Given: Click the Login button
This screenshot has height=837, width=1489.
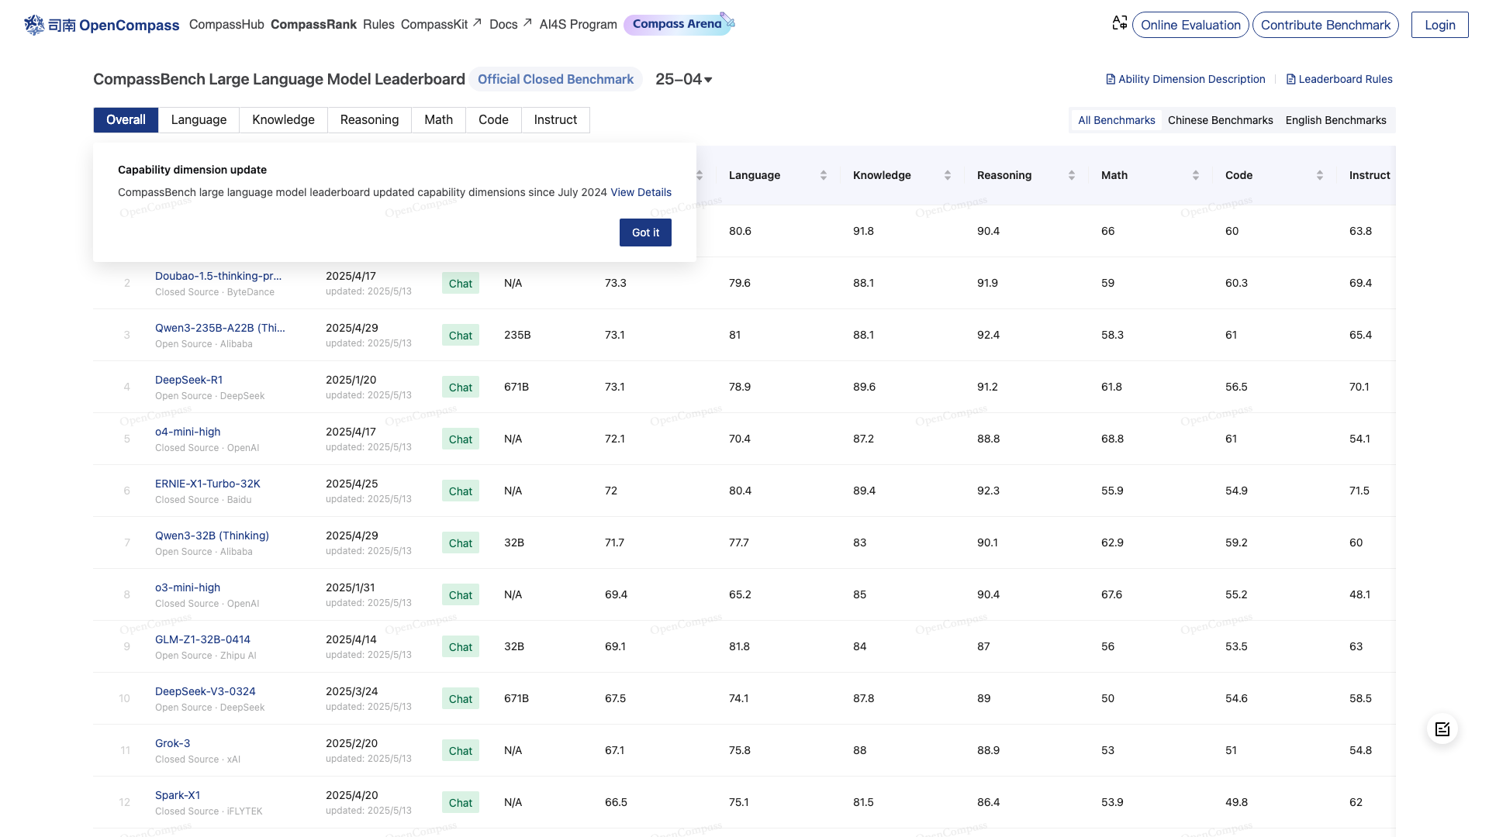Looking at the screenshot, I should 1439,25.
